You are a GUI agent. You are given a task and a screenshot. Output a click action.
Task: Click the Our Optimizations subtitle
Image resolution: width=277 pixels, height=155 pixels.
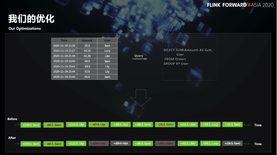(25, 28)
